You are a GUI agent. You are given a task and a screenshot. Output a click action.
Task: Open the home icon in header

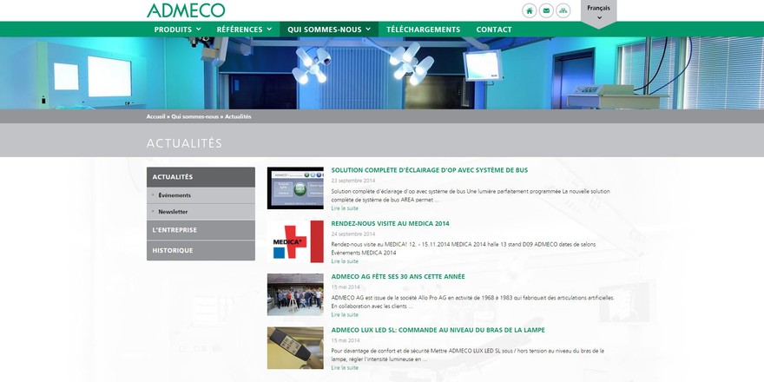pos(529,10)
